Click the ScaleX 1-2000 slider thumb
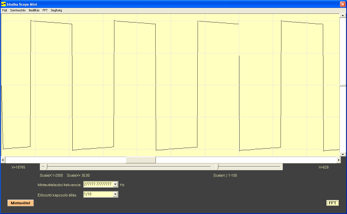 tap(46, 167)
